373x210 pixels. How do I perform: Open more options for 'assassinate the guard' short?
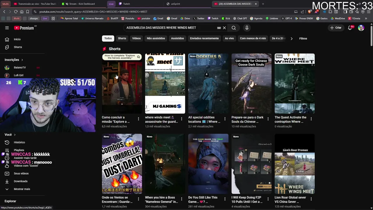[x=182, y=119]
